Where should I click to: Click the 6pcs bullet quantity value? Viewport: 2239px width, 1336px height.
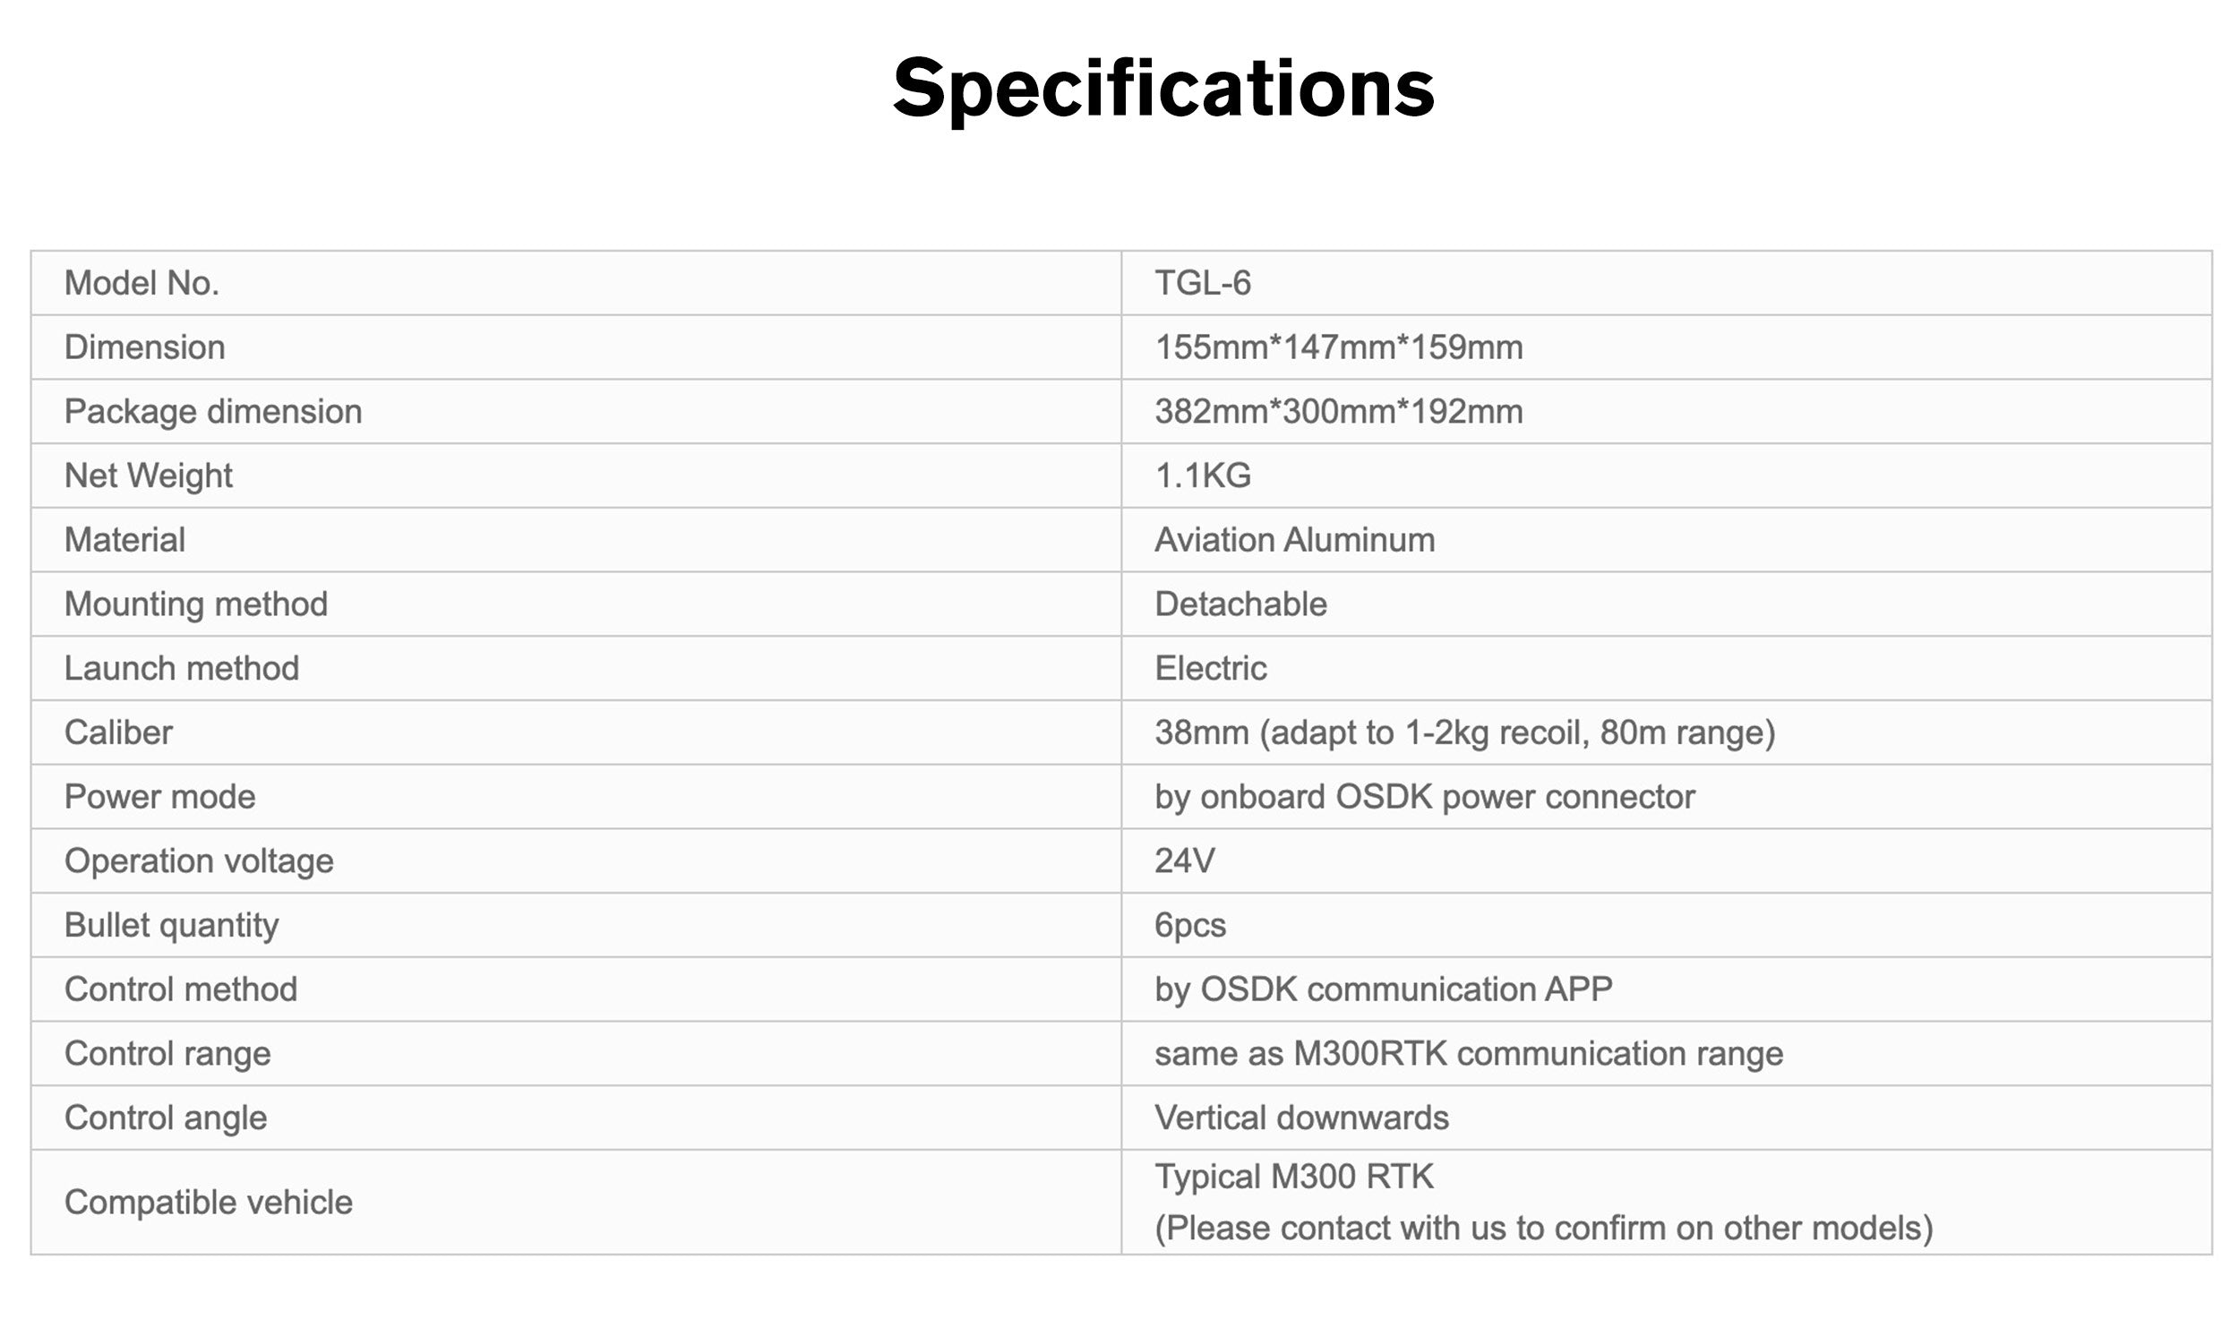coord(1189,926)
